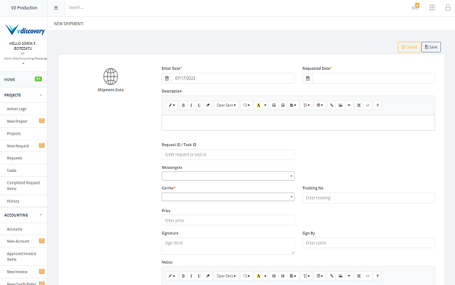
Task: Open the Messengers dropdown
Action: point(228,176)
